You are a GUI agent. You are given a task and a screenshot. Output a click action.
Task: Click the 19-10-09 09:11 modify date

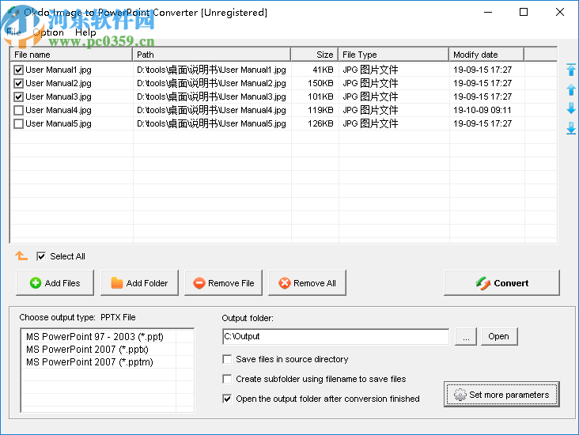(482, 110)
